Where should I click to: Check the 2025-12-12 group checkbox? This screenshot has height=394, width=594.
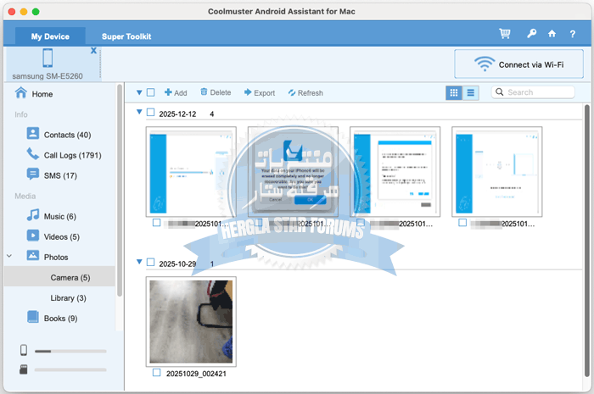pos(151,113)
